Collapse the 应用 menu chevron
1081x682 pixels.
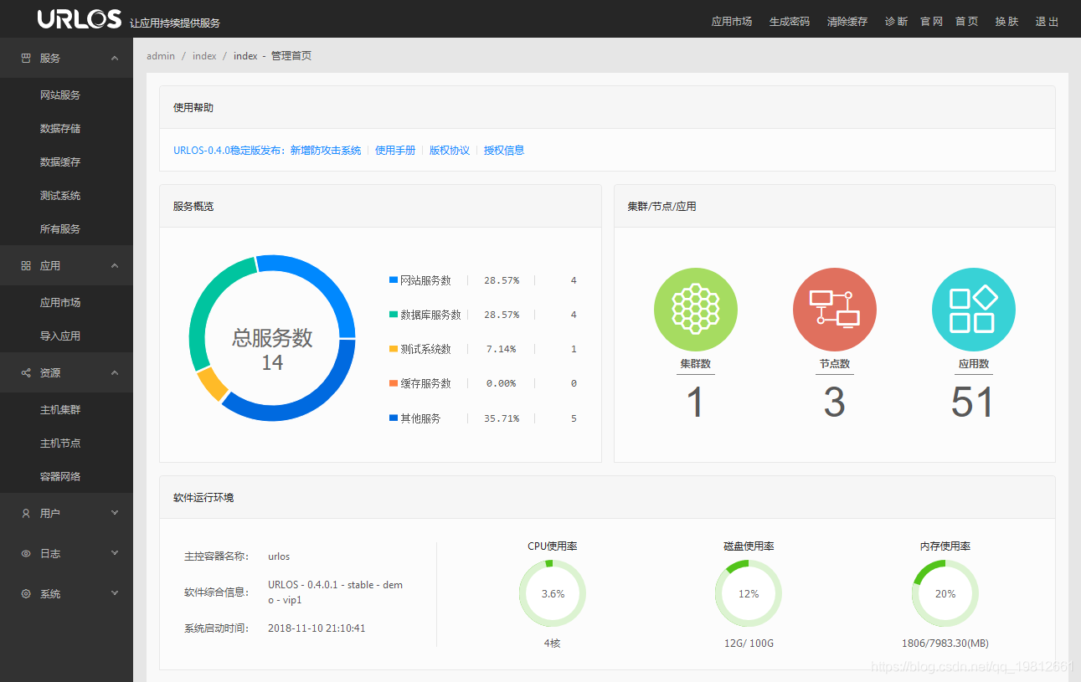115,265
